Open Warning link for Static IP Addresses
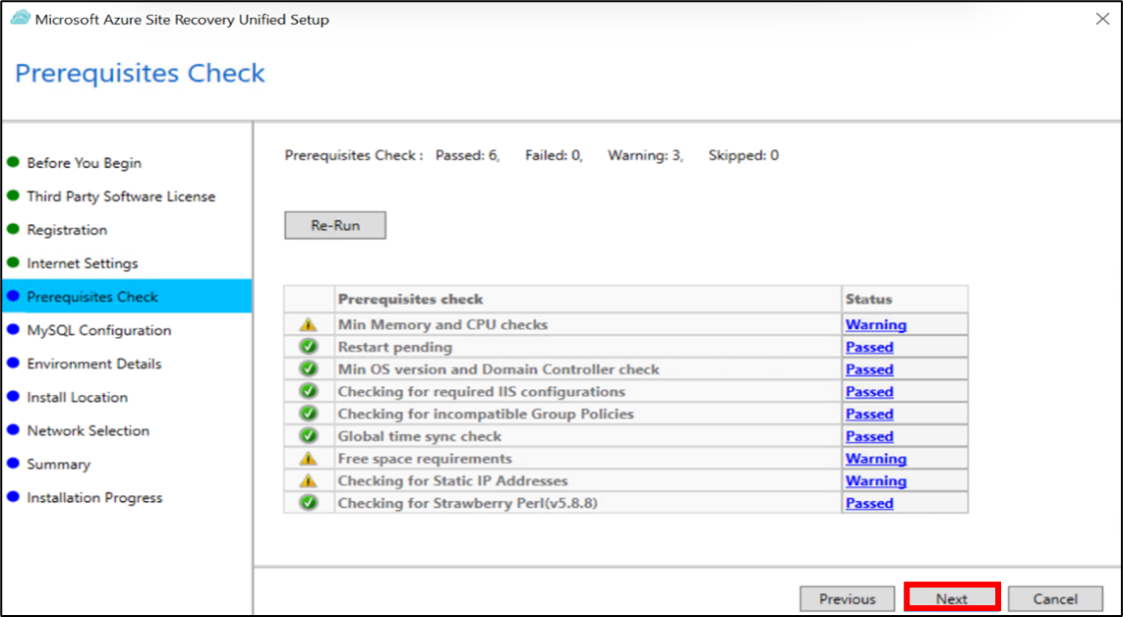This screenshot has width=1123, height=617. tap(876, 481)
